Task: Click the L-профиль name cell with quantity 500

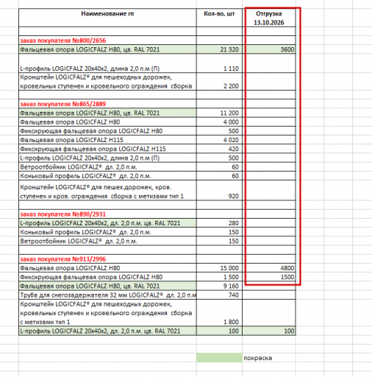Action: pos(107,158)
